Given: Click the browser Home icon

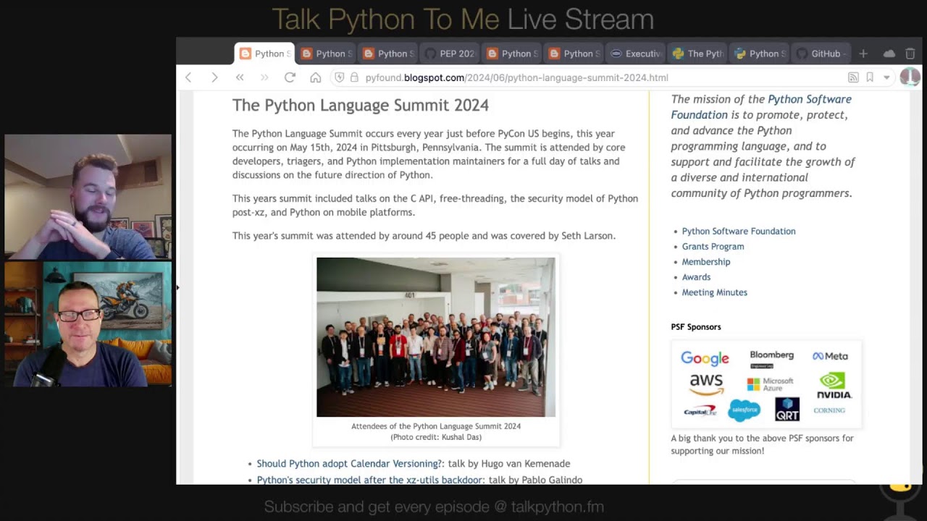Looking at the screenshot, I should [x=315, y=77].
